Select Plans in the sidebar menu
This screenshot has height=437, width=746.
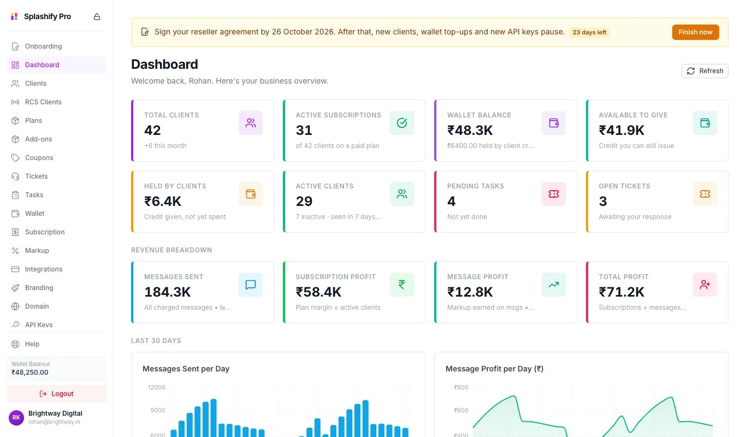[56, 121]
